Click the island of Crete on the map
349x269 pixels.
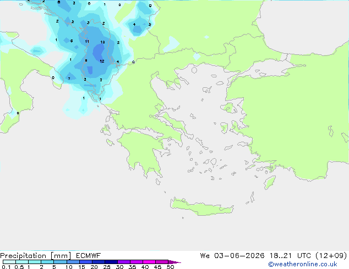click(x=201, y=207)
